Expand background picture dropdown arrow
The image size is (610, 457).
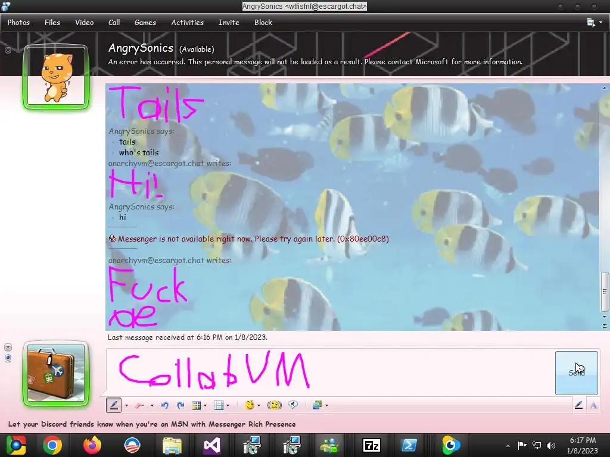tap(327, 406)
